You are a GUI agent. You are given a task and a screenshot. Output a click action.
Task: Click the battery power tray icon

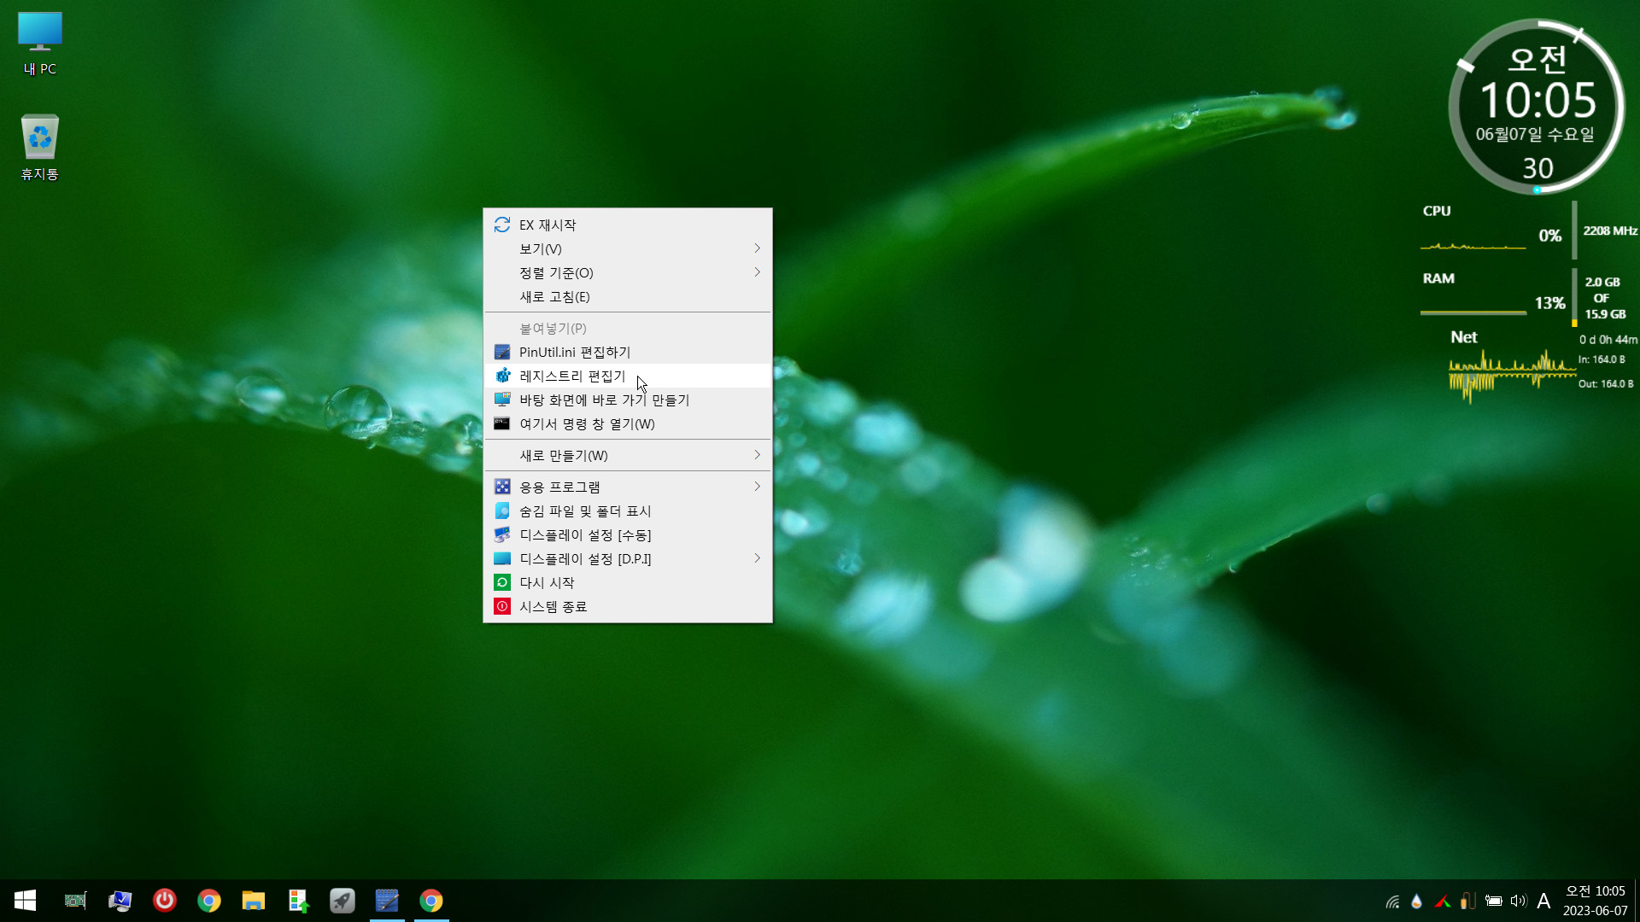[1494, 901]
